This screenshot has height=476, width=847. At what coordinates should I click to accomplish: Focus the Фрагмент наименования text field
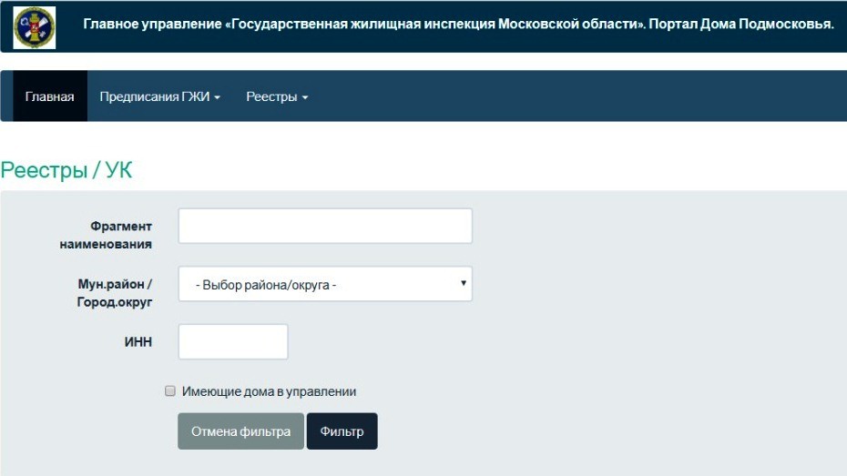(325, 226)
